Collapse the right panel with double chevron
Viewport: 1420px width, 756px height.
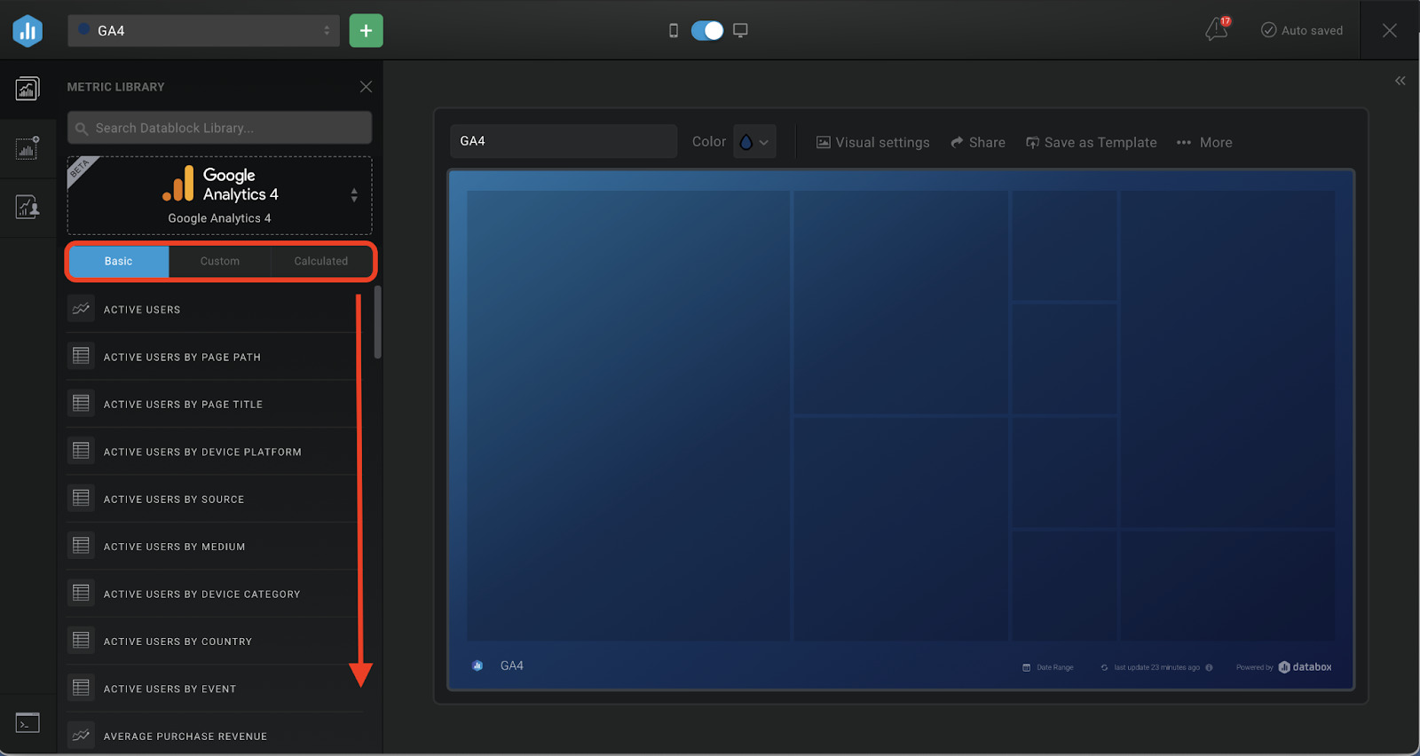pos(1400,81)
